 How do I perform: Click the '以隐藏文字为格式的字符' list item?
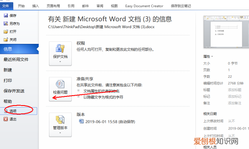tap(103, 97)
